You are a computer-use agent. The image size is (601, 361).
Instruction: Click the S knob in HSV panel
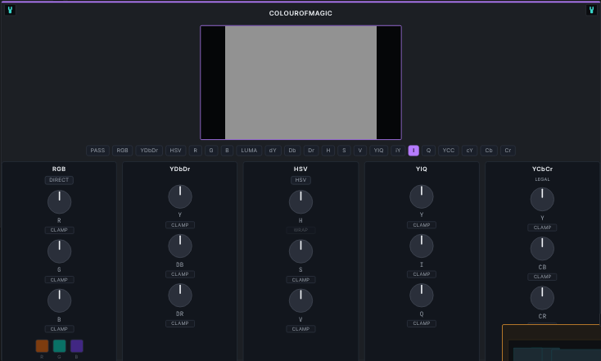click(x=300, y=251)
